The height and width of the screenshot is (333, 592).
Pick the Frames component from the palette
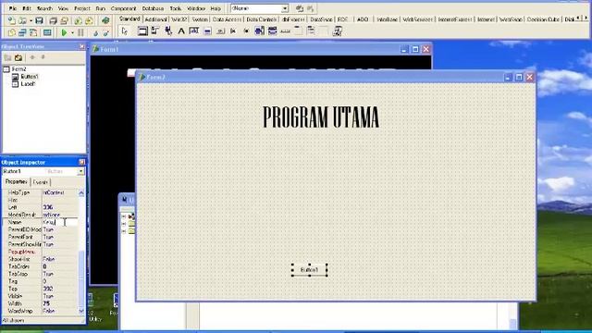click(142, 31)
